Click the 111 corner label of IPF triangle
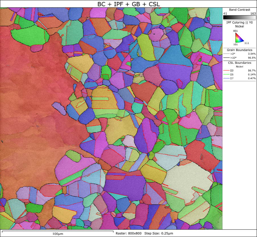Image resolution: width=257 pixels, height=237 pixels. pos(247,43)
